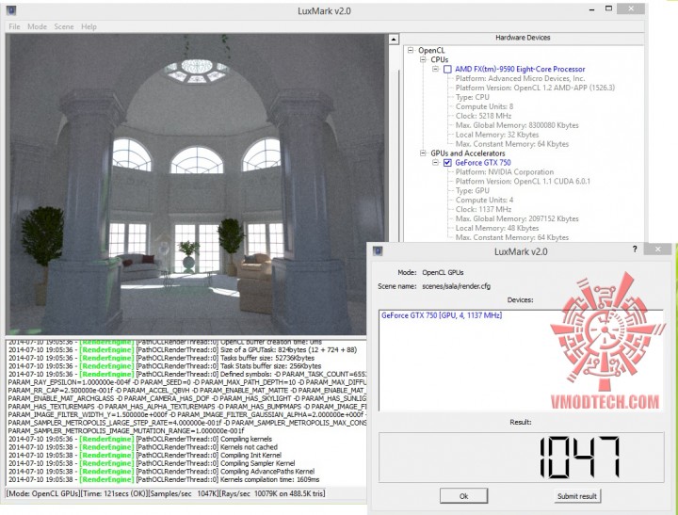Select the Clock: 1137 MHz row
Image resolution: width=678 pixels, height=515 pixels.
coord(483,210)
